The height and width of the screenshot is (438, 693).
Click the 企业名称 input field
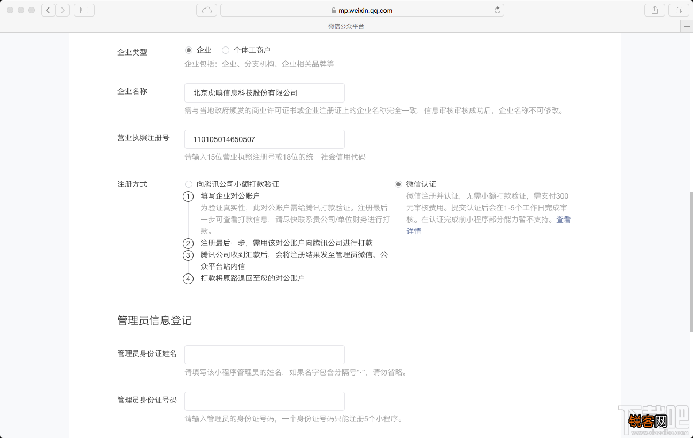pos(265,93)
